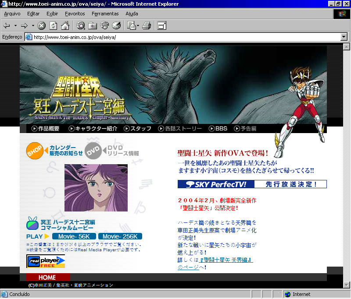This screenshot has width=351, height=299.
Task: Open the Favoritos menu
Action: [x=75, y=14]
